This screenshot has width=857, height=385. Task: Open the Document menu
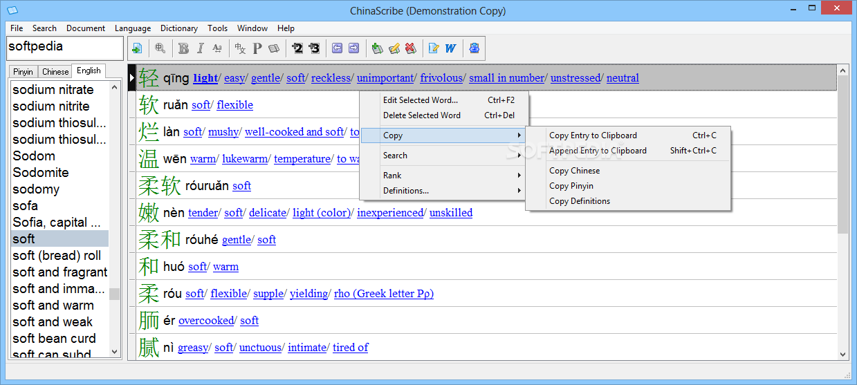click(86, 28)
